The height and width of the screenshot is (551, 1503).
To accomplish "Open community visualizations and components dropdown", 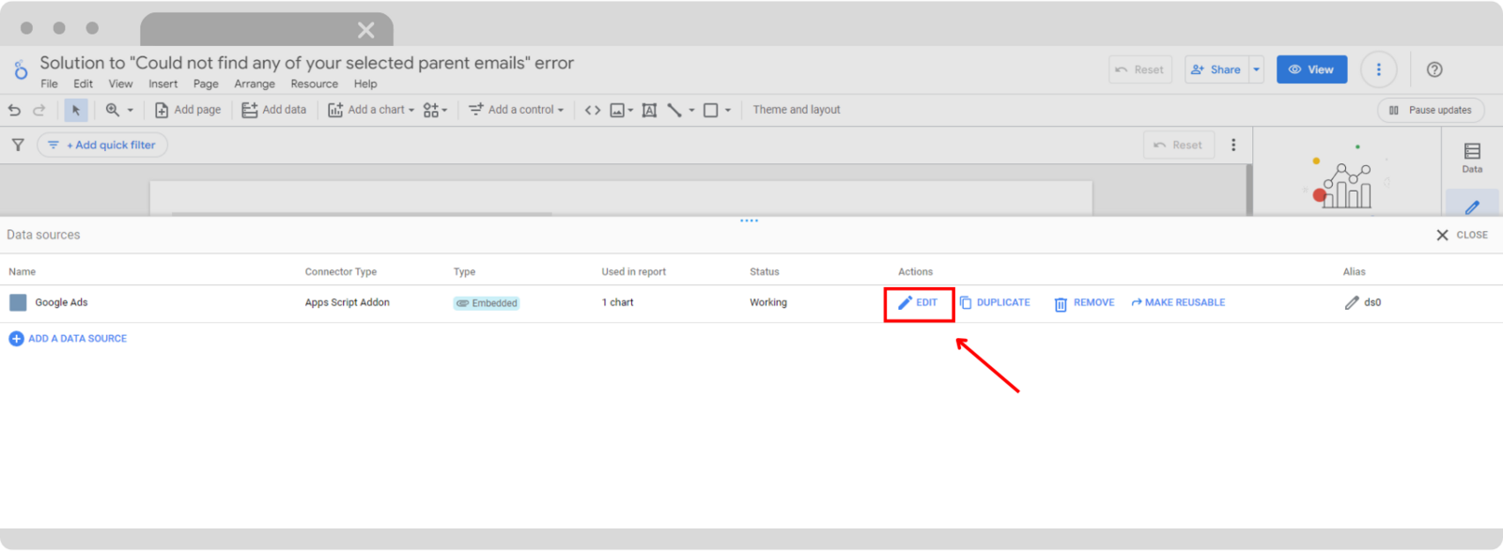I will pyautogui.click(x=435, y=110).
